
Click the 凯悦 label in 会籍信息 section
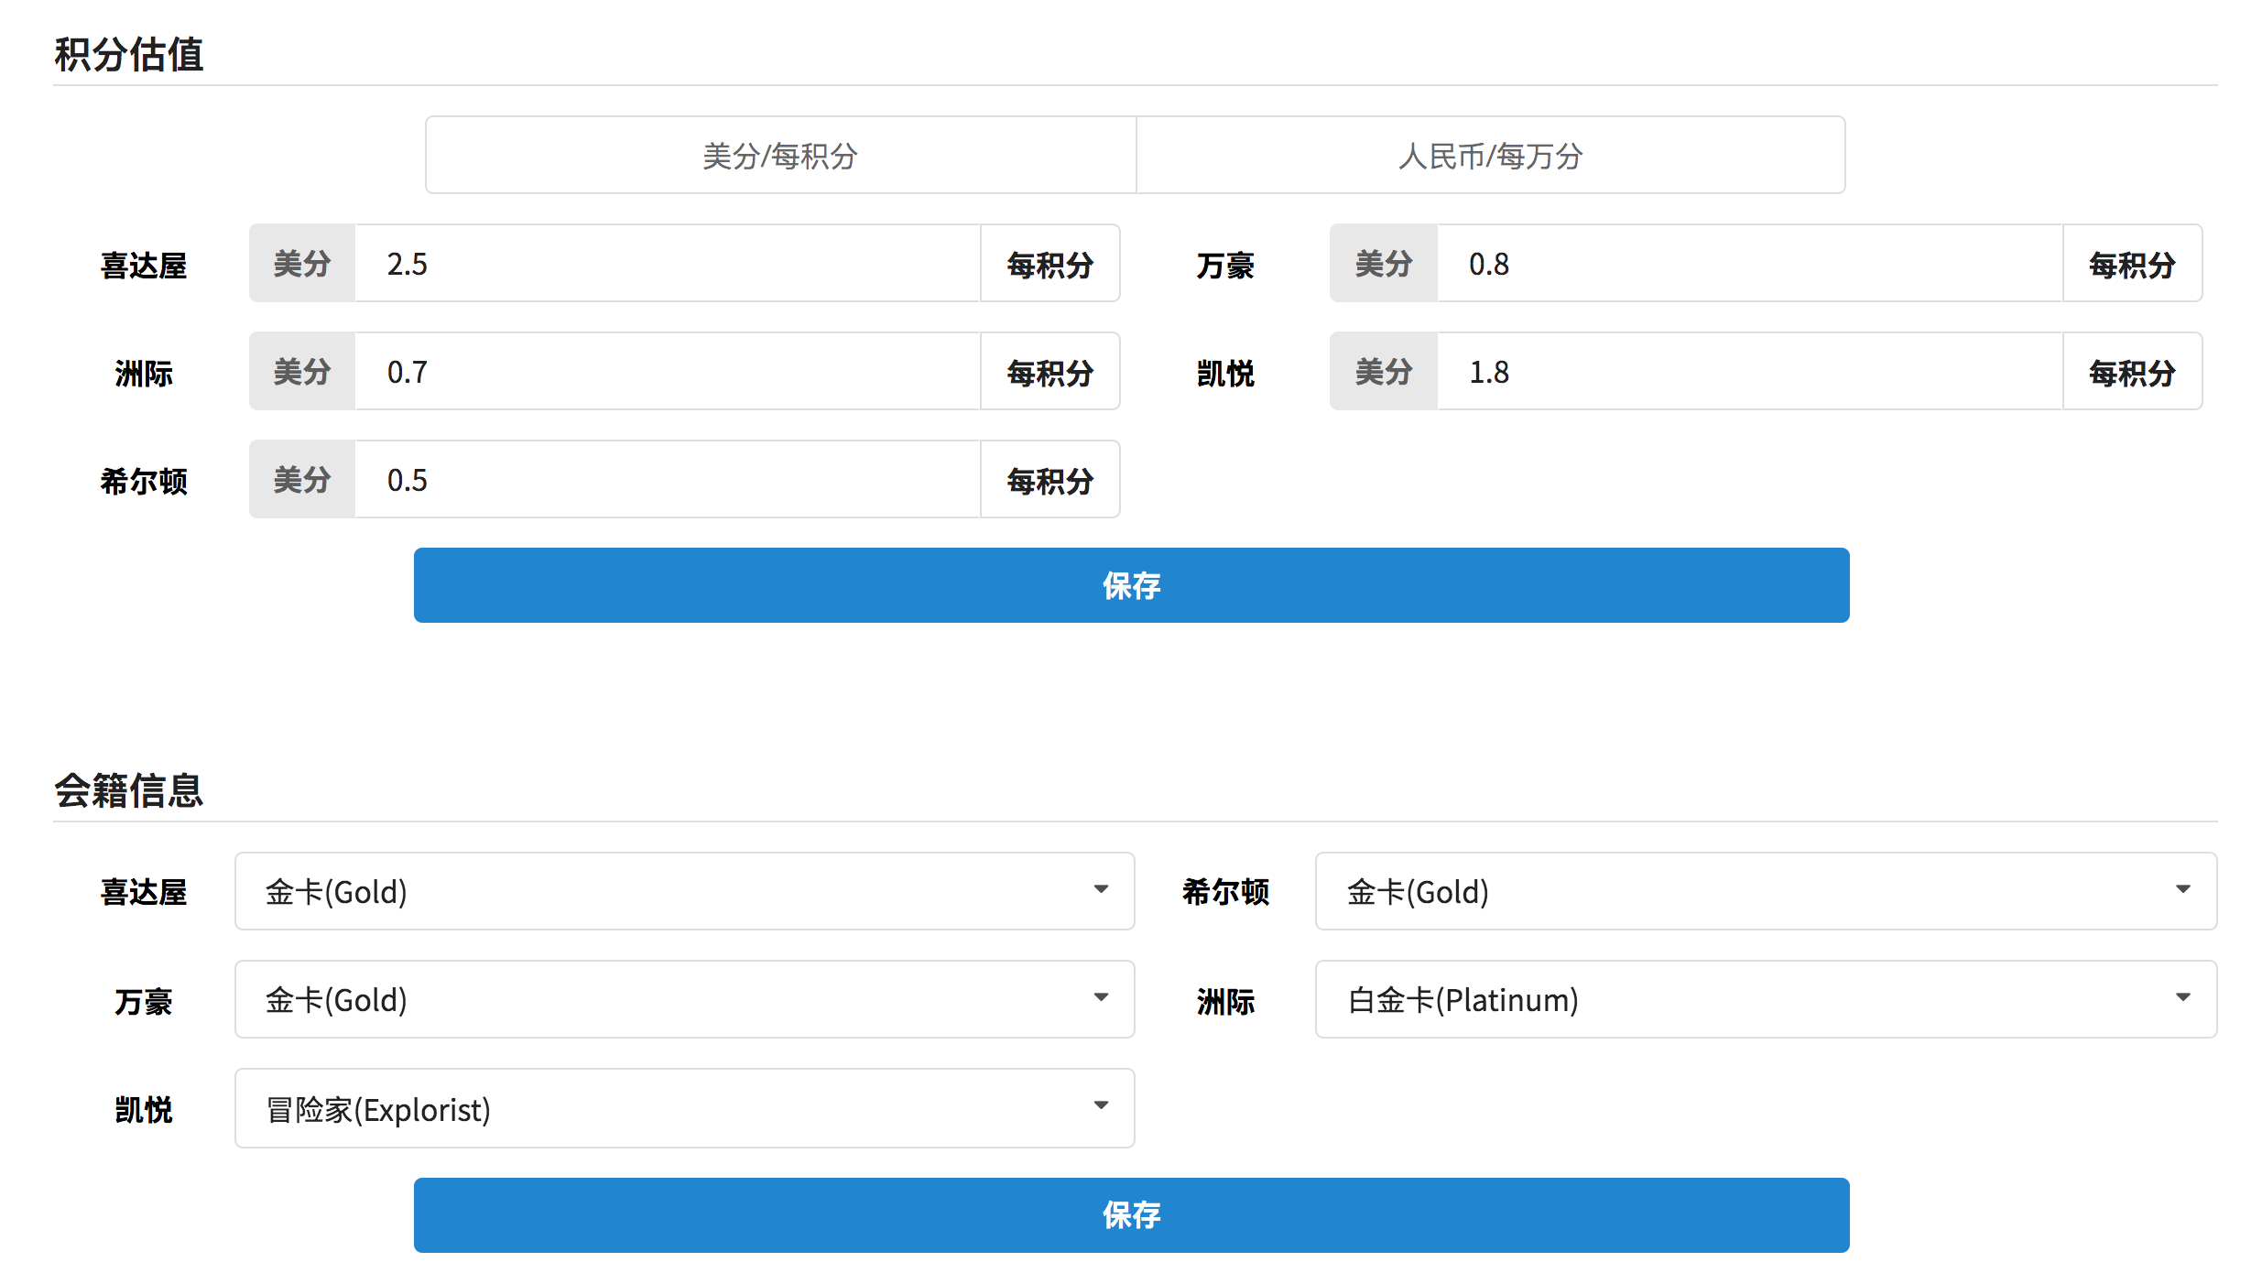click(144, 1110)
